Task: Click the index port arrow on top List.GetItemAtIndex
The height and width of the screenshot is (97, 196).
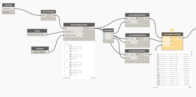Action: [x=138, y=22]
